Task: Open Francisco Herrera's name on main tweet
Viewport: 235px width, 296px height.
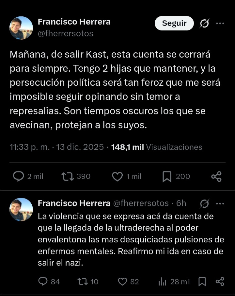Action: [74, 22]
